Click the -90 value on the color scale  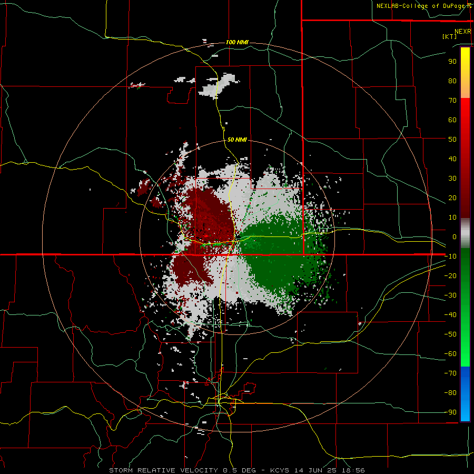pyautogui.click(x=450, y=412)
